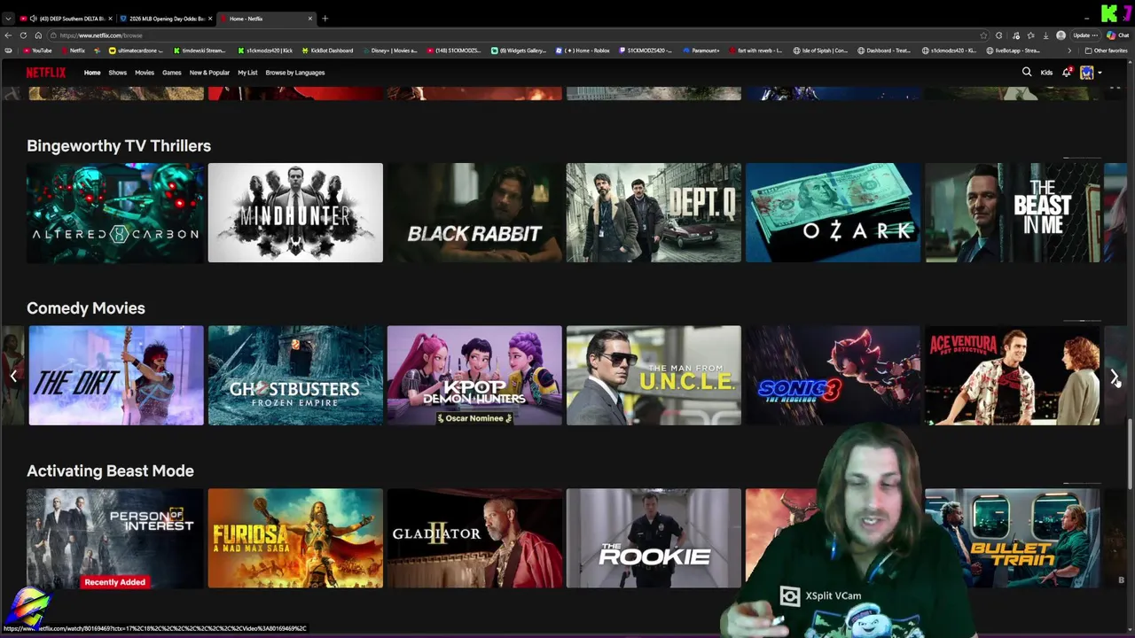Select Home in Netflix navigation
1135x638 pixels.
pyautogui.click(x=92, y=73)
